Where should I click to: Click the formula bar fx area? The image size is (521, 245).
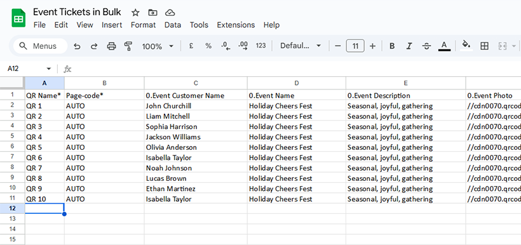point(67,69)
